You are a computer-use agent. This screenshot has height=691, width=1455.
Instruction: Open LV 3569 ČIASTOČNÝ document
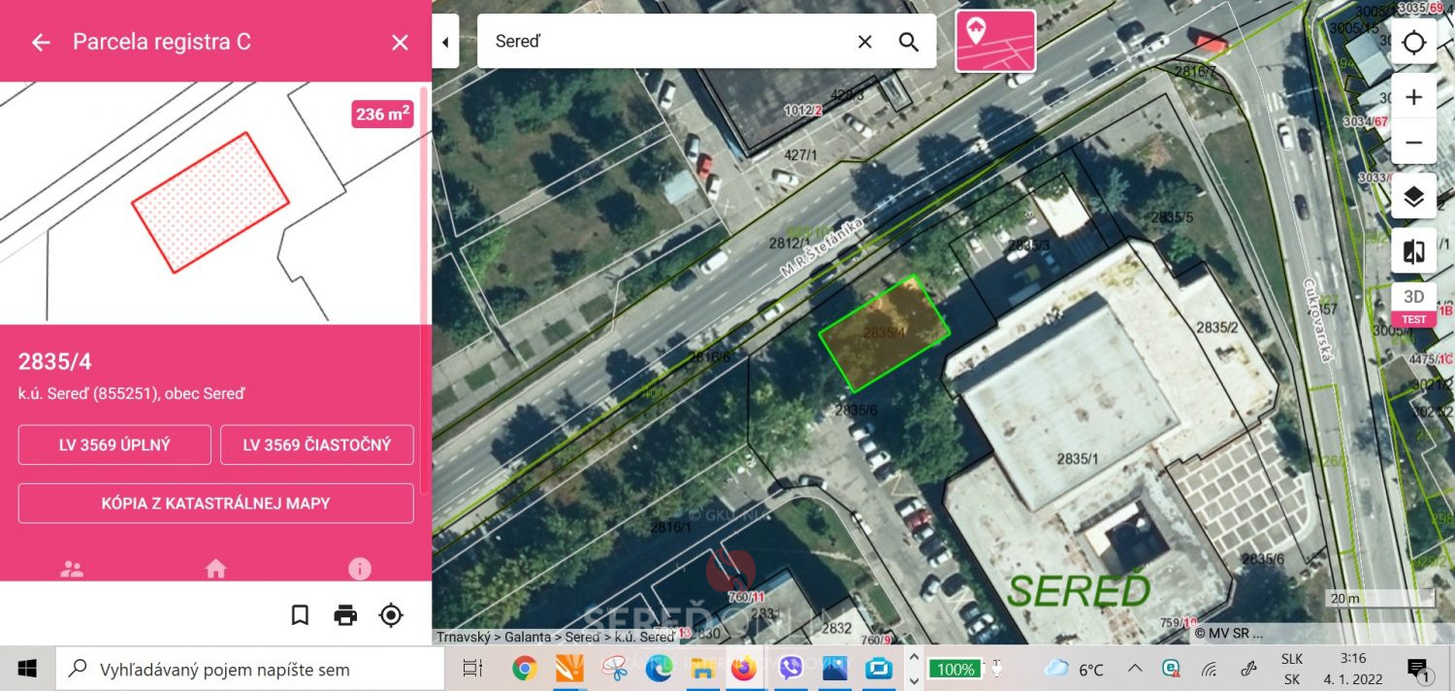[317, 444]
